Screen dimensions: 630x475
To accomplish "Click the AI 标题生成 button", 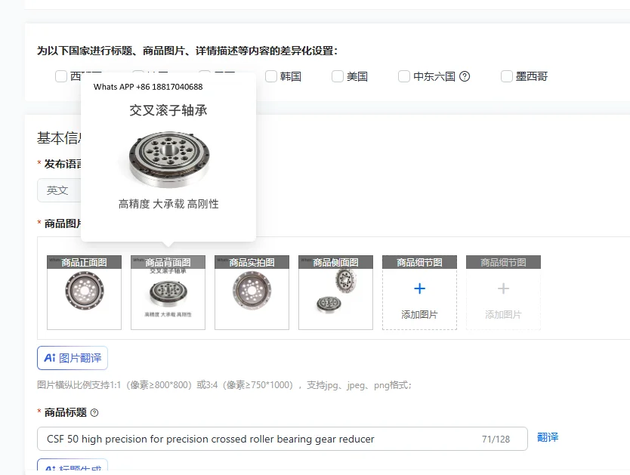I will (x=73, y=465).
